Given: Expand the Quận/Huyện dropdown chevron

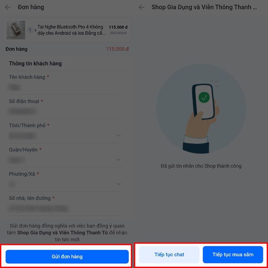Looking at the screenshot, I should pos(118,160).
